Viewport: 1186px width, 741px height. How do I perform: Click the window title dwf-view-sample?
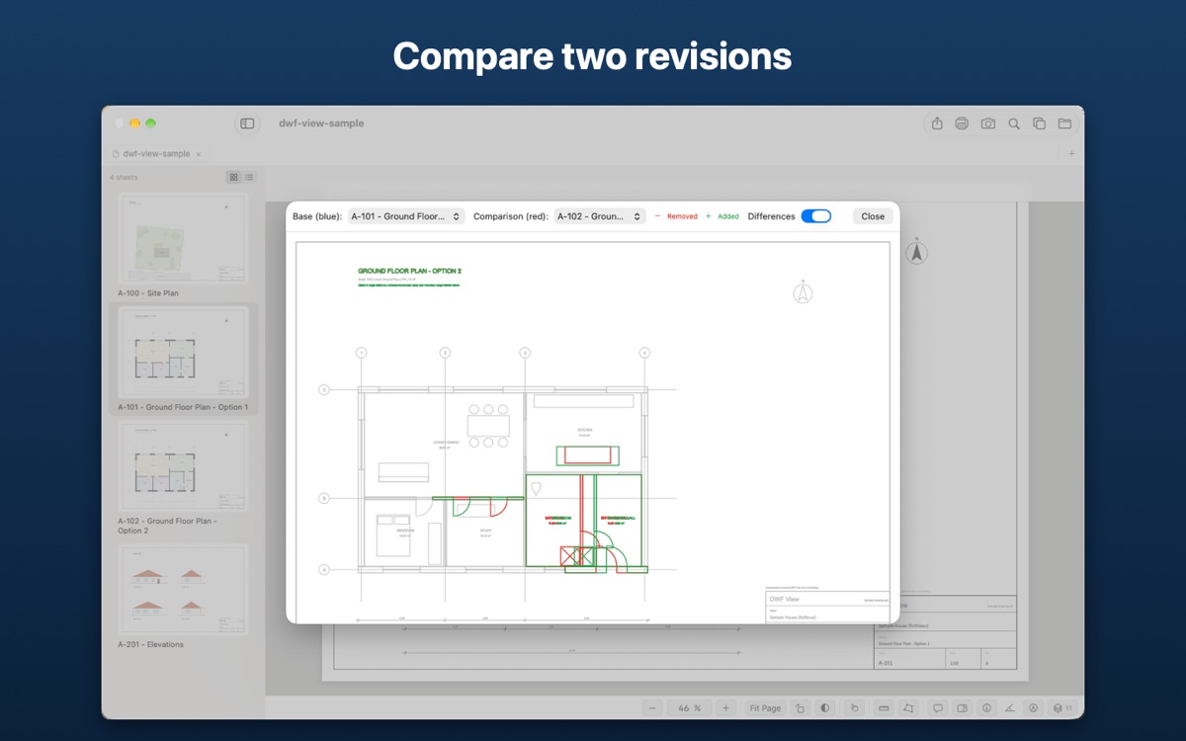point(321,123)
